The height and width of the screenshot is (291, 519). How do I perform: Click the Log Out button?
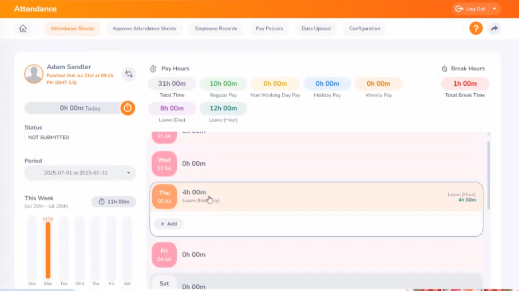(x=471, y=9)
